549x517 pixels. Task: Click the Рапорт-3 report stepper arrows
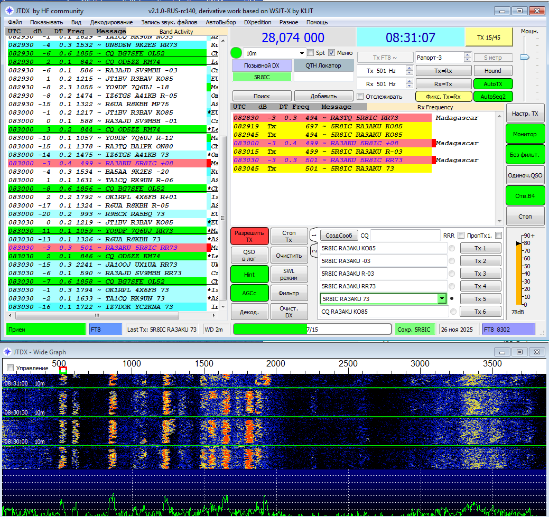click(x=467, y=57)
